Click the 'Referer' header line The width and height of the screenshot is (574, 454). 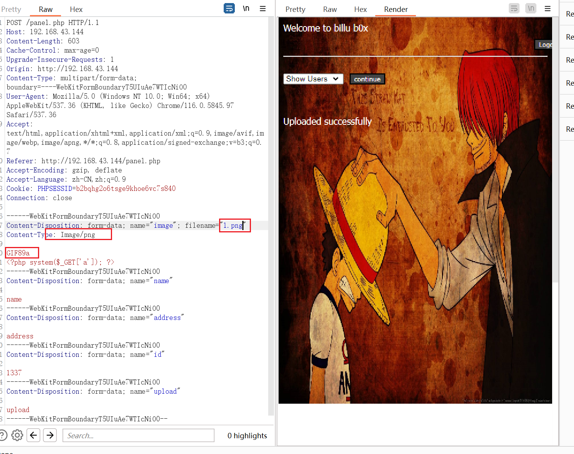[x=83, y=161]
